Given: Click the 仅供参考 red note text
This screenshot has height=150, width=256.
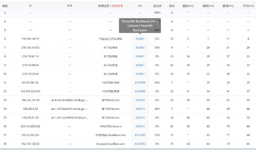Looking at the screenshot, I should [x=117, y=6].
